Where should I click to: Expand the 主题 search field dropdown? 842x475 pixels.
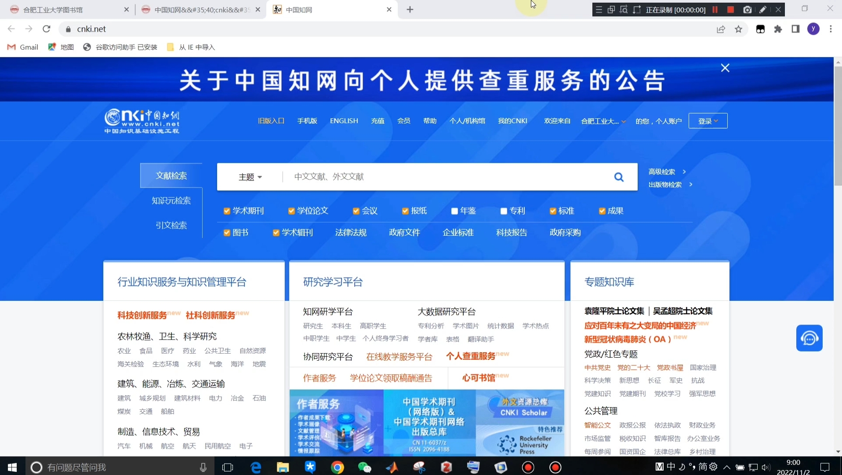pos(250,177)
